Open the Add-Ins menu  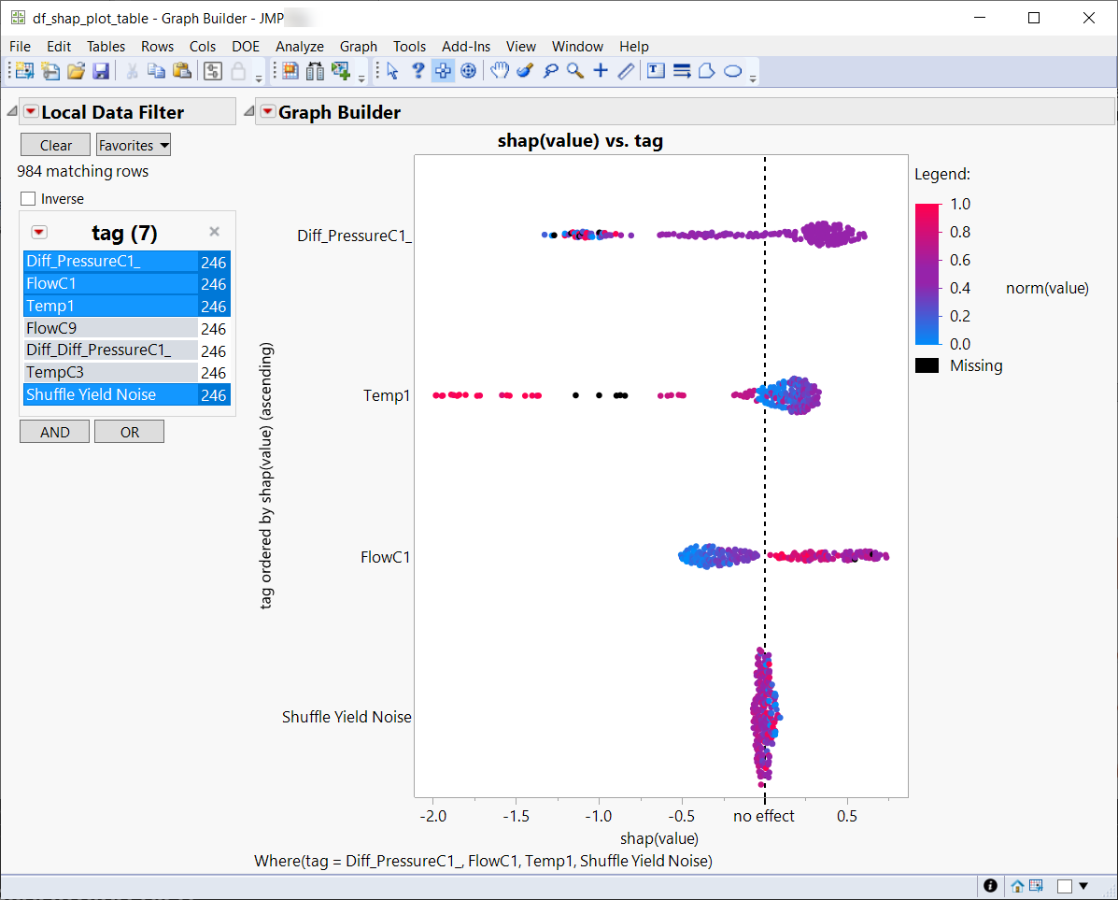[465, 46]
